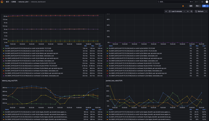The image size is (209, 121).
Task: Focus the top search input field
Action: (x=175, y=2)
